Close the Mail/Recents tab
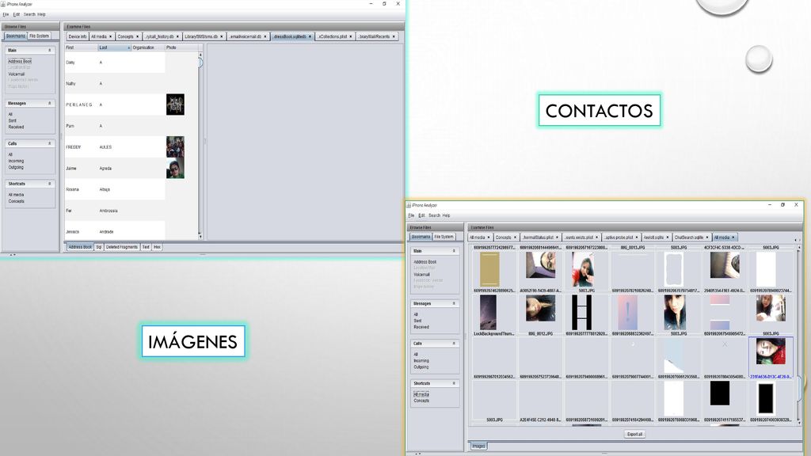This screenshot has width=811, height=456. (x=394, y=36)
